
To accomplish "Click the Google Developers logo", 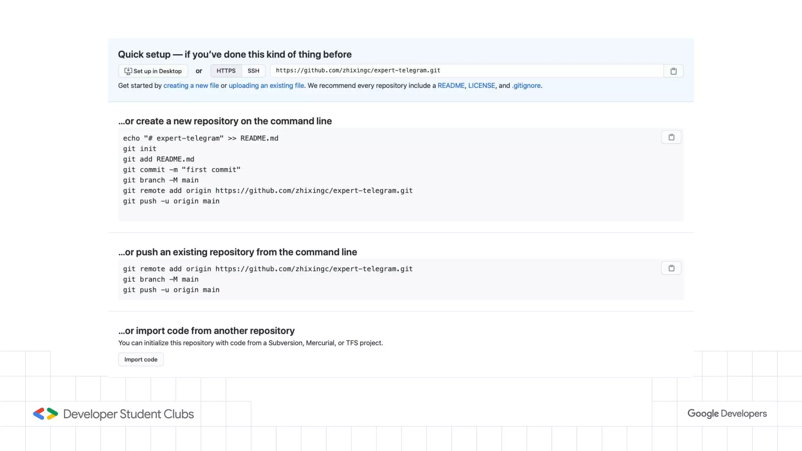I will (x=727, y=413).
